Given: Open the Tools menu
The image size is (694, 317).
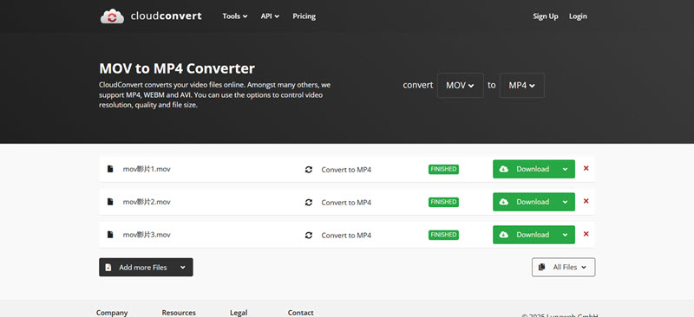Looking at the screenshot, I should click(x=235, y=16).
